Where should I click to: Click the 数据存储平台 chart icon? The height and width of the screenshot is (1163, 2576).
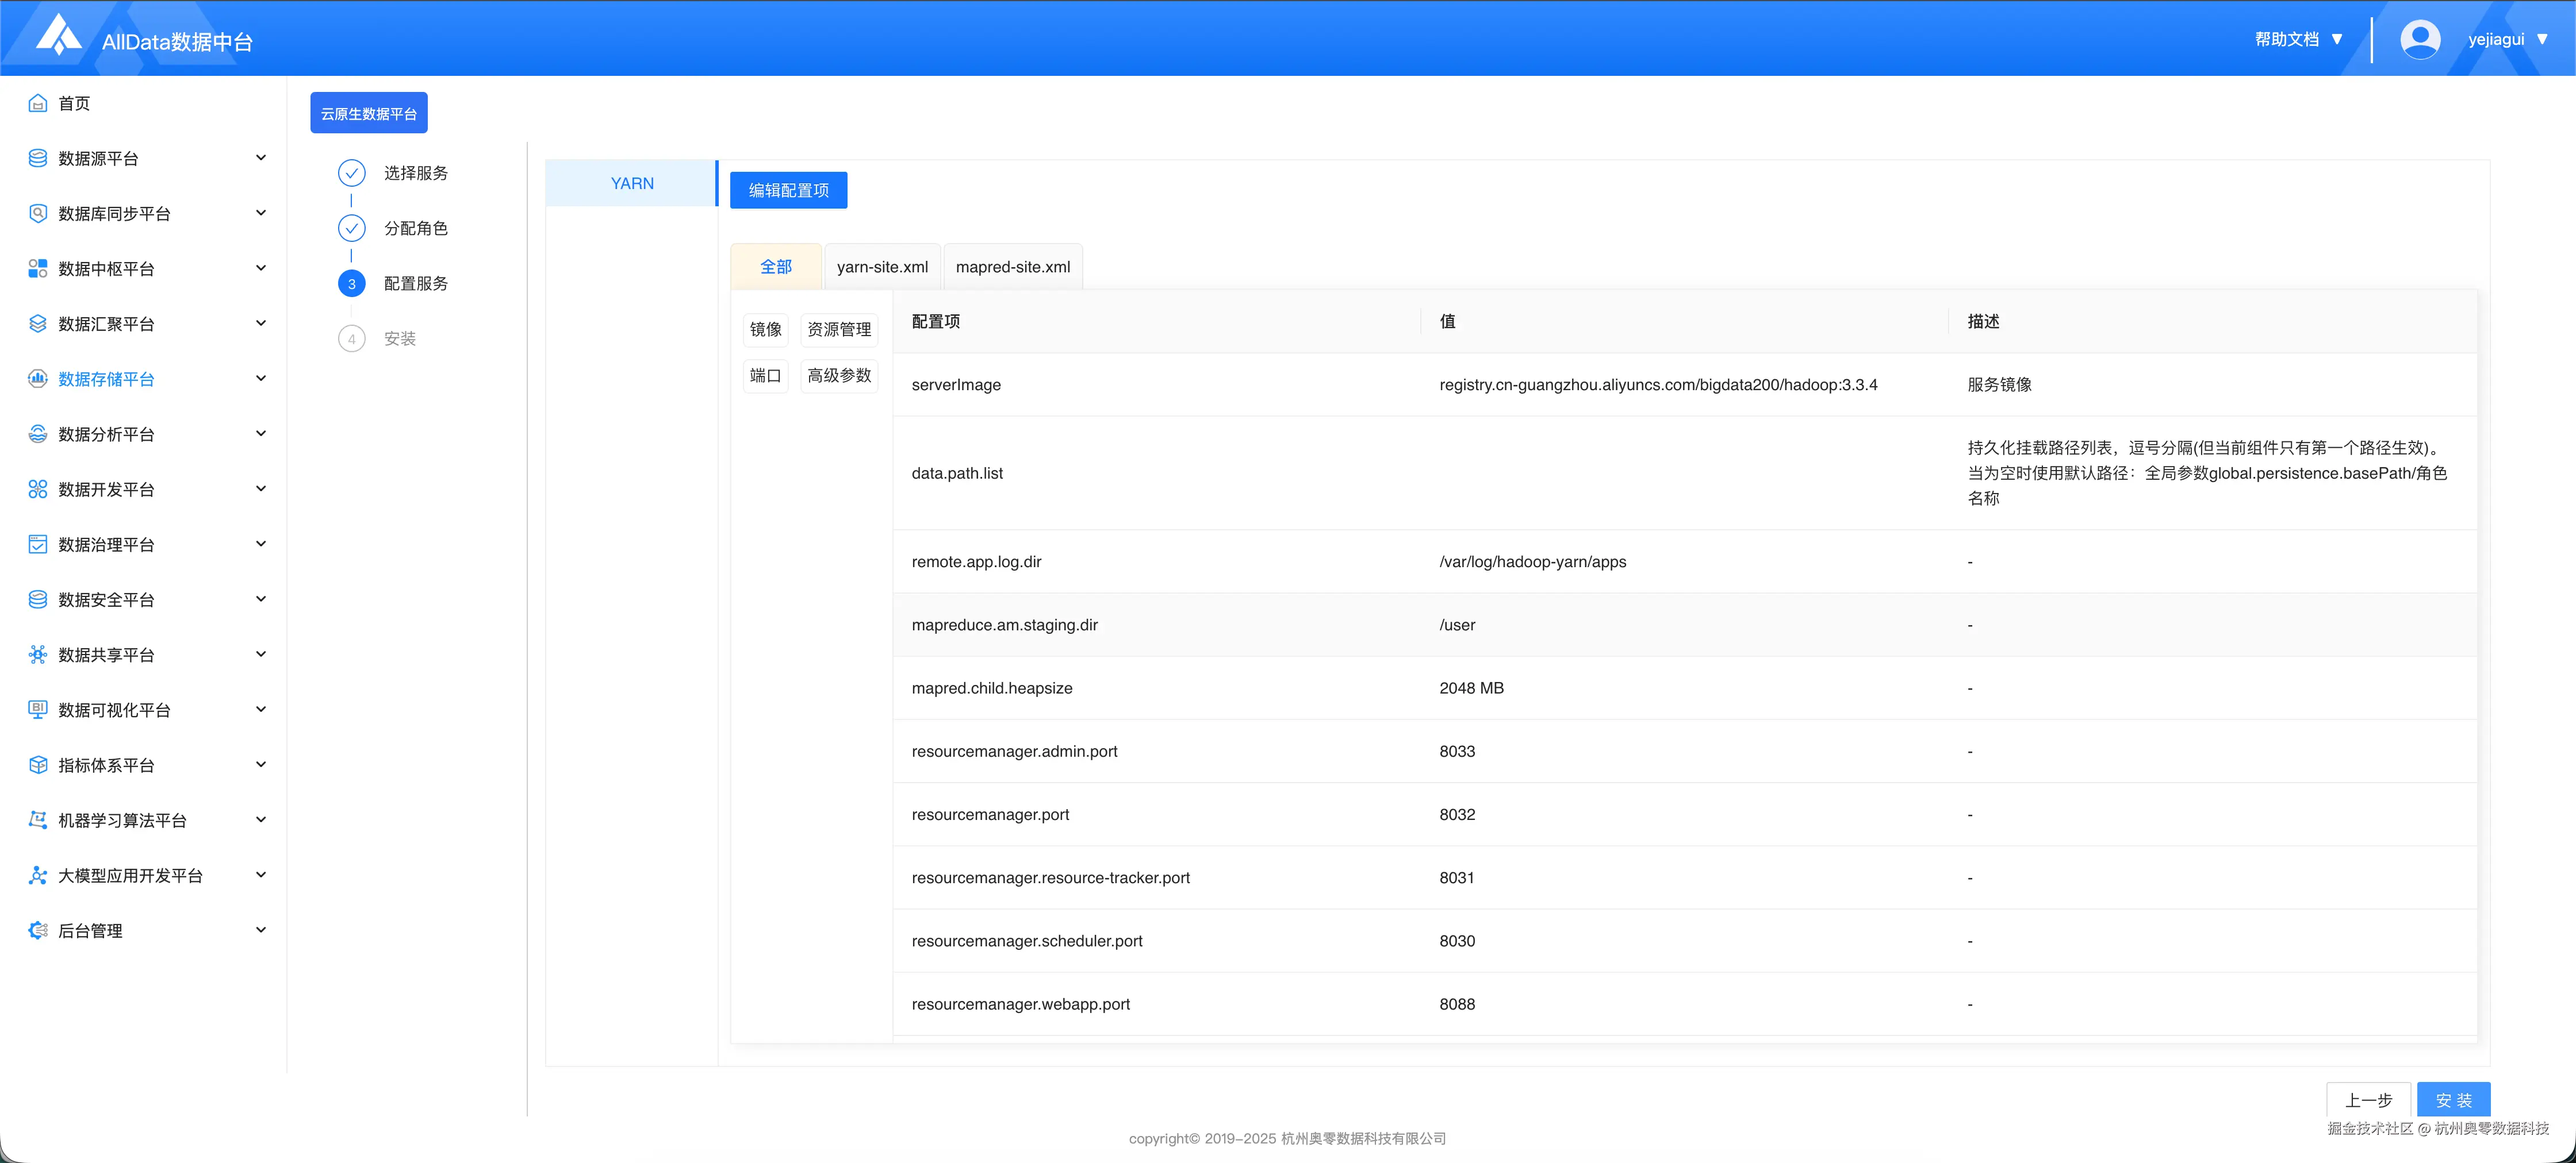pyautogui.click(x=38, y=379)
